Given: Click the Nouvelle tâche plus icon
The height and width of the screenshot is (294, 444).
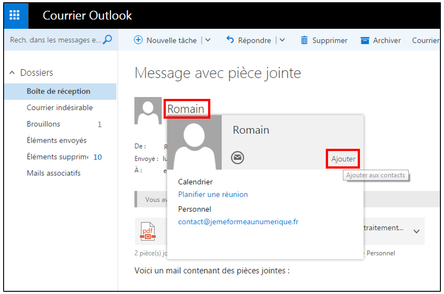Looking at the screenshot, I should click(138, 40).
